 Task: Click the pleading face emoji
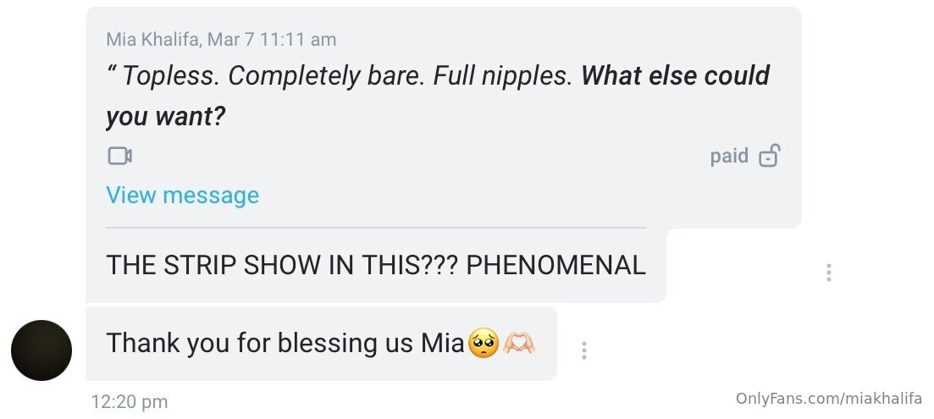pos(483,344)
